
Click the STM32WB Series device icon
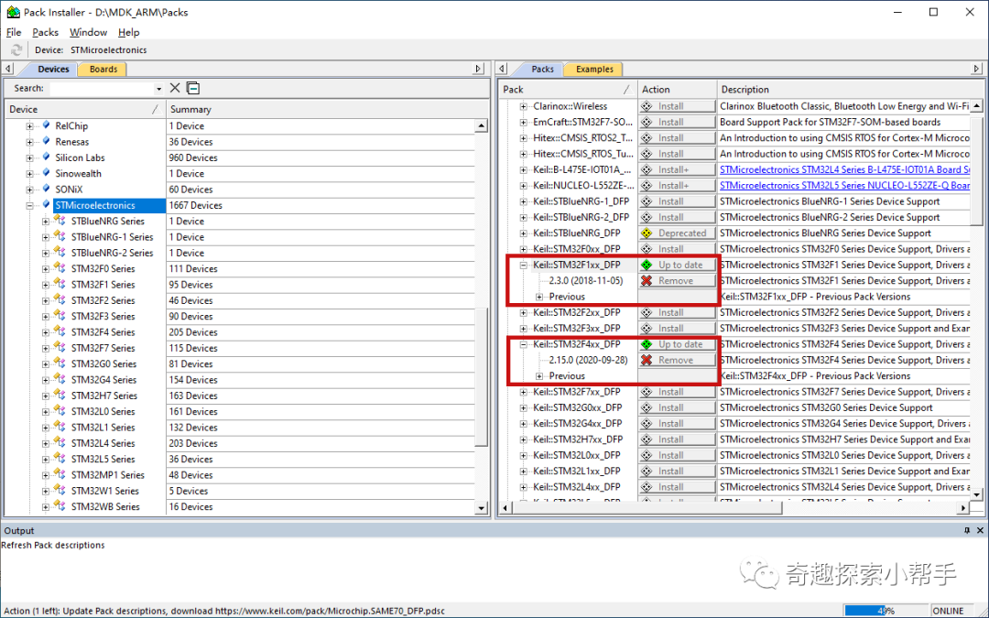(60, 506)
